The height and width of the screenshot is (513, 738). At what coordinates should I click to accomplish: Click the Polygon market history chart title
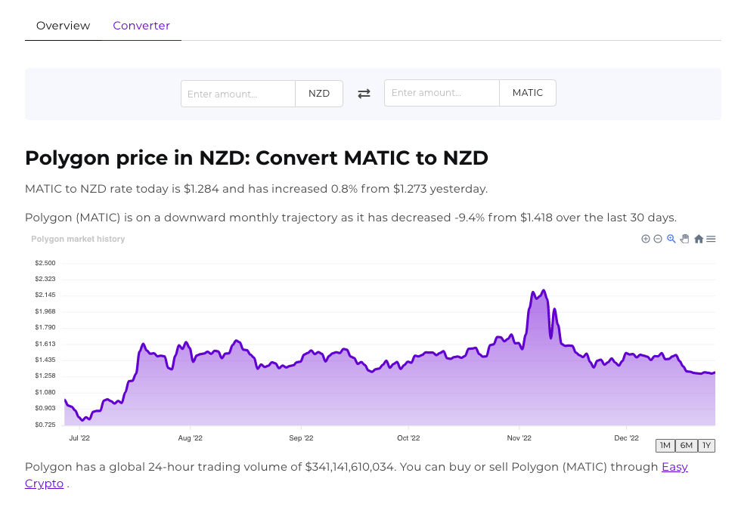click(x=78, y=239)
